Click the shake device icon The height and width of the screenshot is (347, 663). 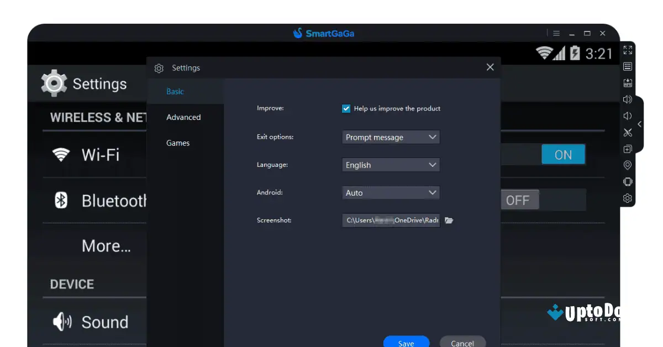point(628,181)
